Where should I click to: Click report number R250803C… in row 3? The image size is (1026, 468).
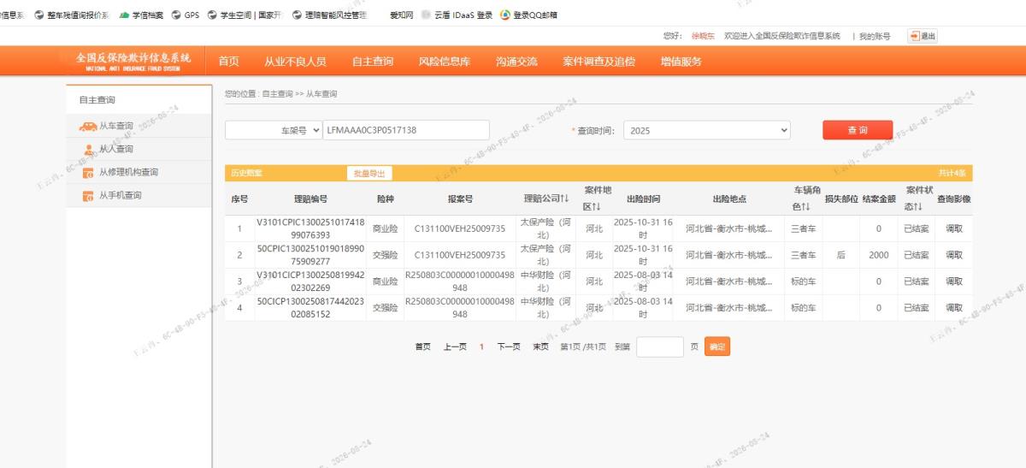pos(460,281)
